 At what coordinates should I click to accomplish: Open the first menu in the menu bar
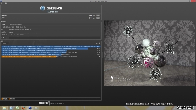coord(2,3)
